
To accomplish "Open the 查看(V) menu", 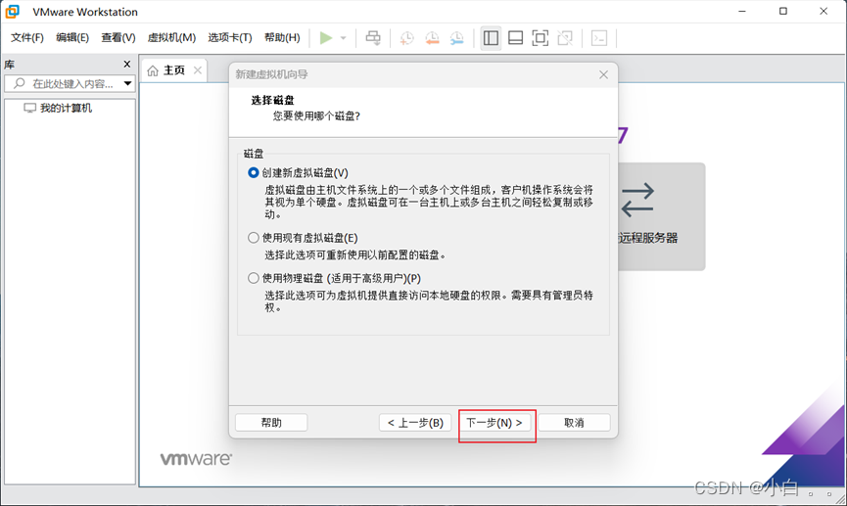I will tap(118, 37).
